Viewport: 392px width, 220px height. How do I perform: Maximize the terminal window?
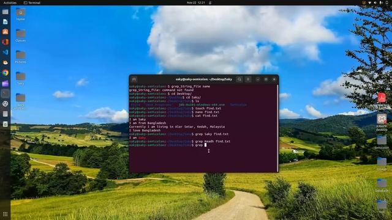(x=266, y=79)
